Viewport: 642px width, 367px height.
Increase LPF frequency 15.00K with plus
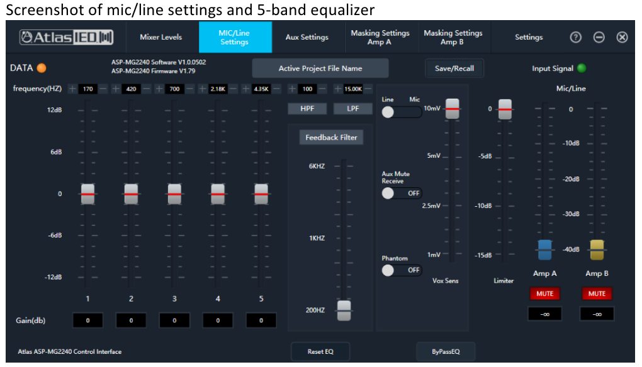coord(338,89)
